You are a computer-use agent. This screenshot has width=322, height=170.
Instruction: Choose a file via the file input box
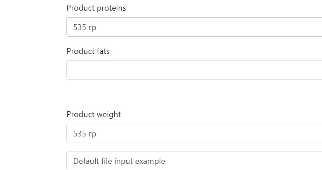pyautogui.click(x=194, y=161)
